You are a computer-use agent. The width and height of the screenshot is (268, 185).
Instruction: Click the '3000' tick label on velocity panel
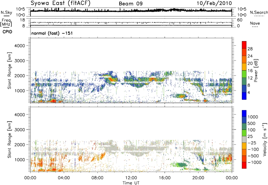pos(19,130)
